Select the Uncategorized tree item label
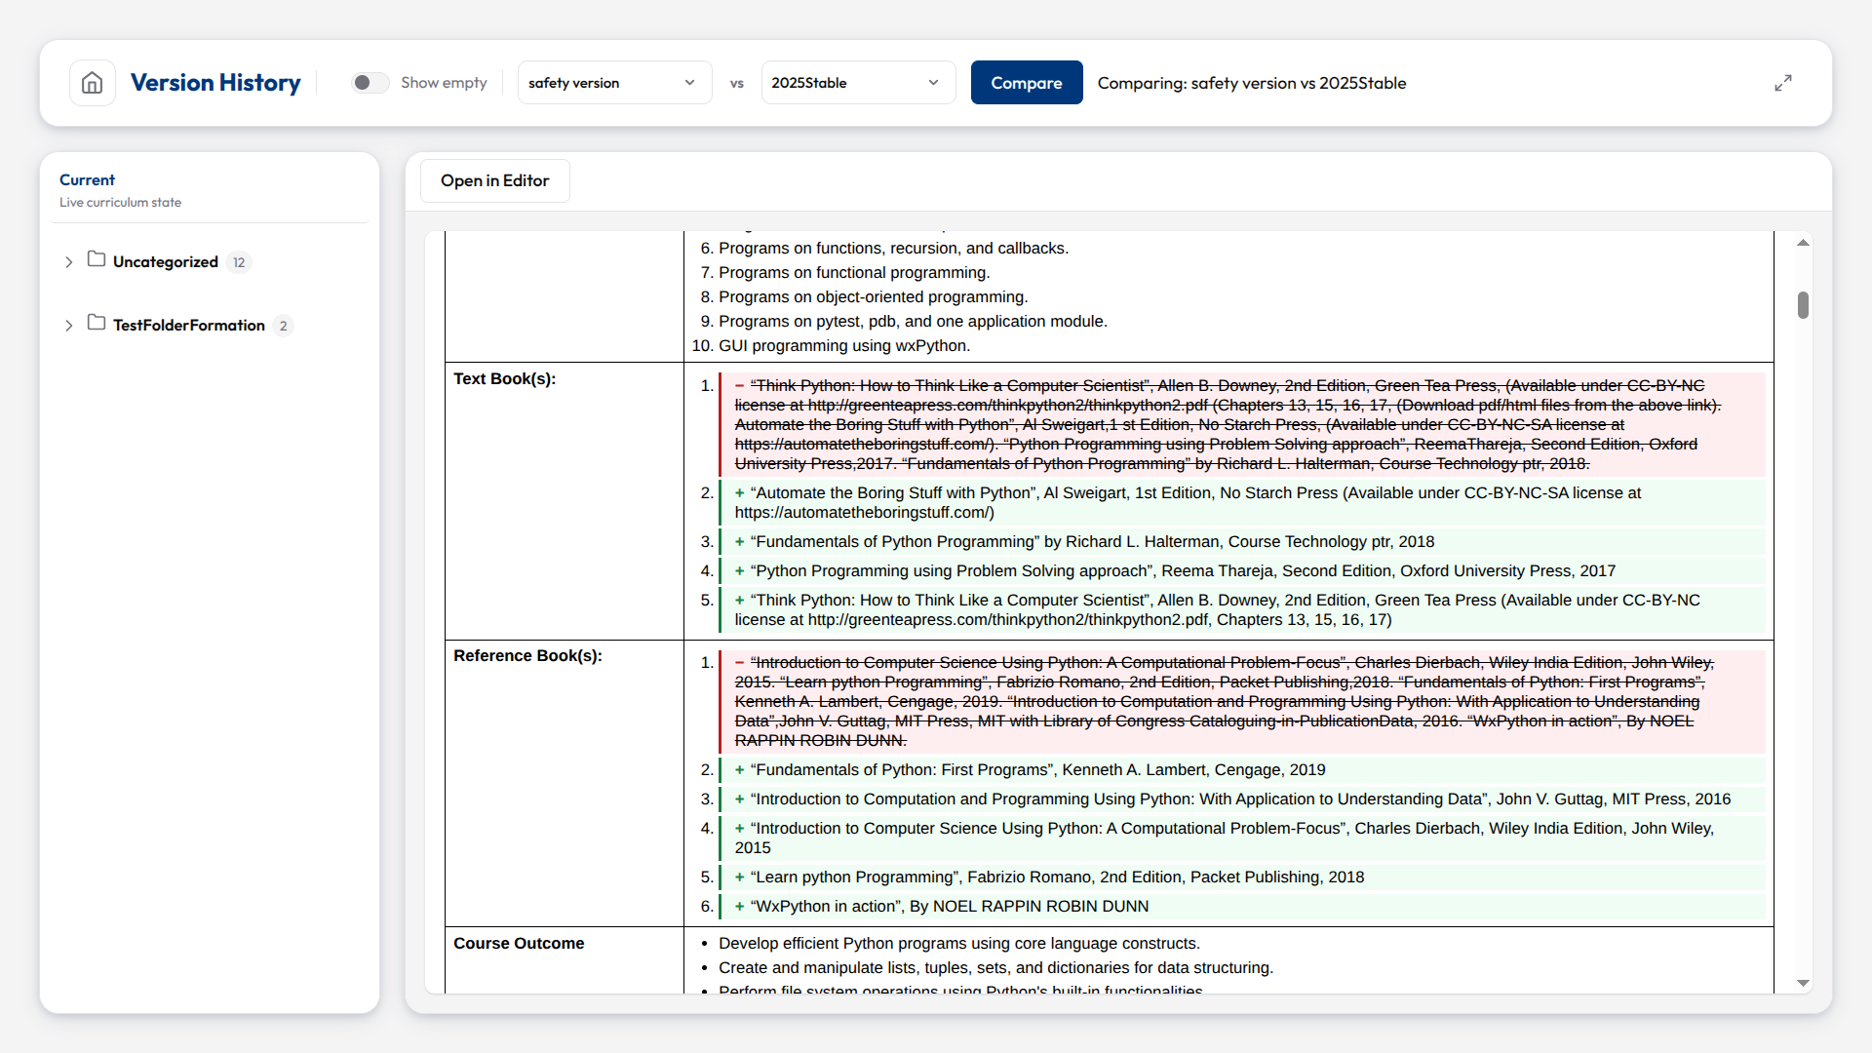 coord(166,262)
